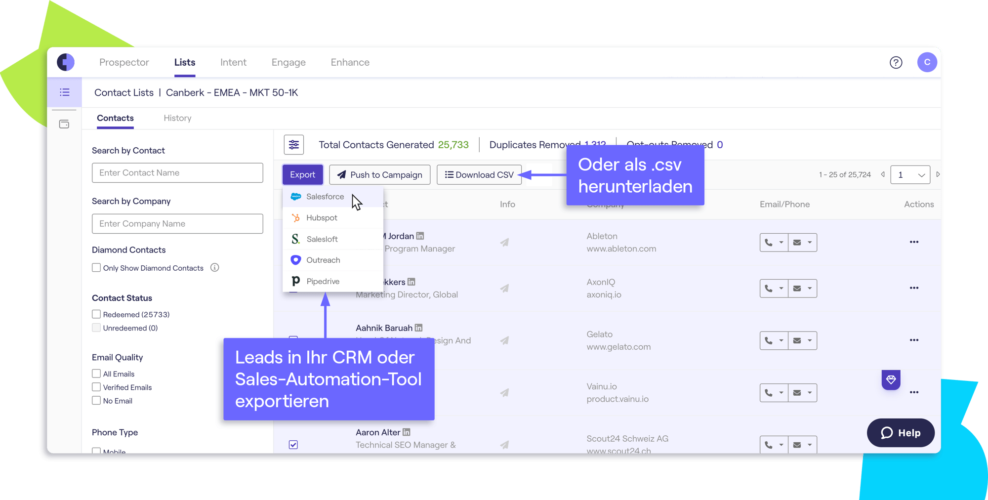
Task: Expand phone dropdown in Gelato row
Action: tap(781, 340)
